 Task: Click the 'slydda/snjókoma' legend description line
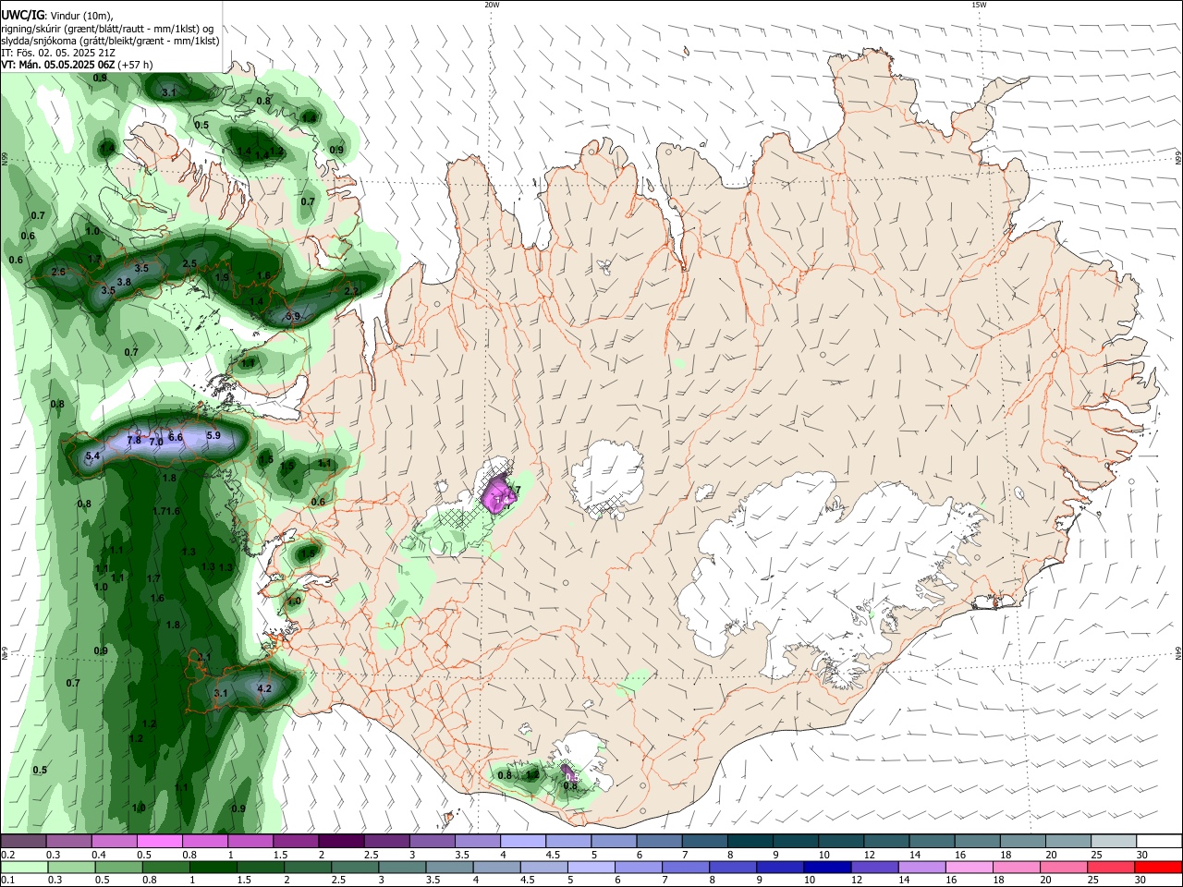[x=110, y=41]
